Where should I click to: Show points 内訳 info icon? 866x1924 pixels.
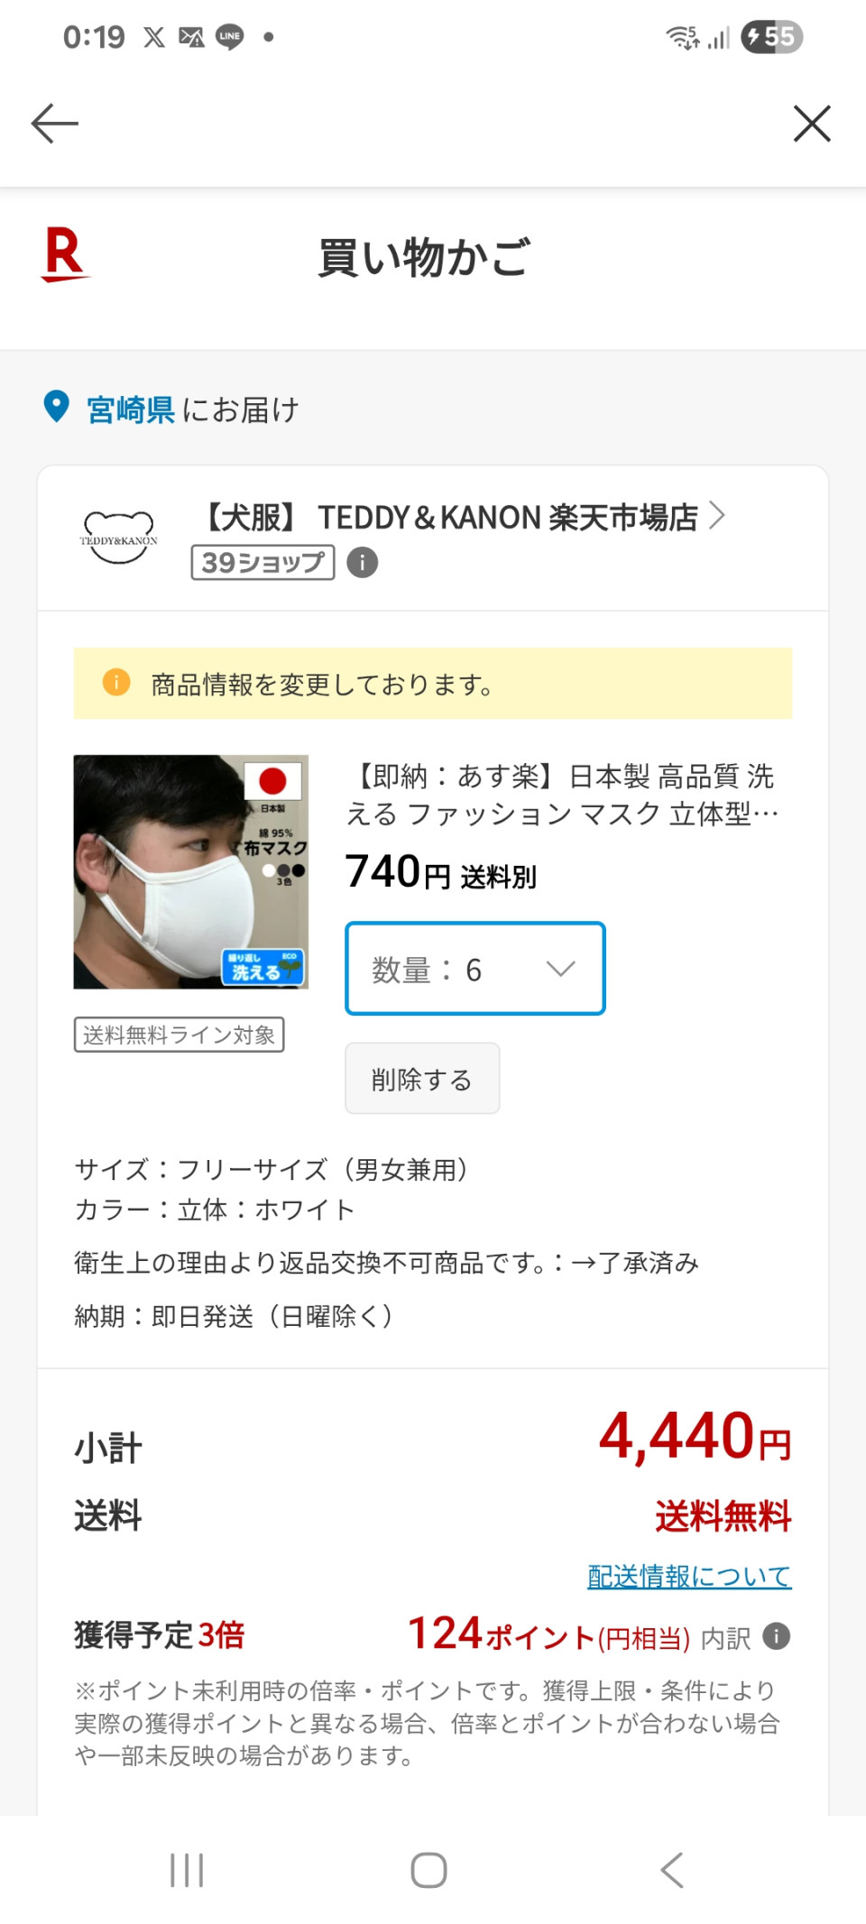(776, 1636)
